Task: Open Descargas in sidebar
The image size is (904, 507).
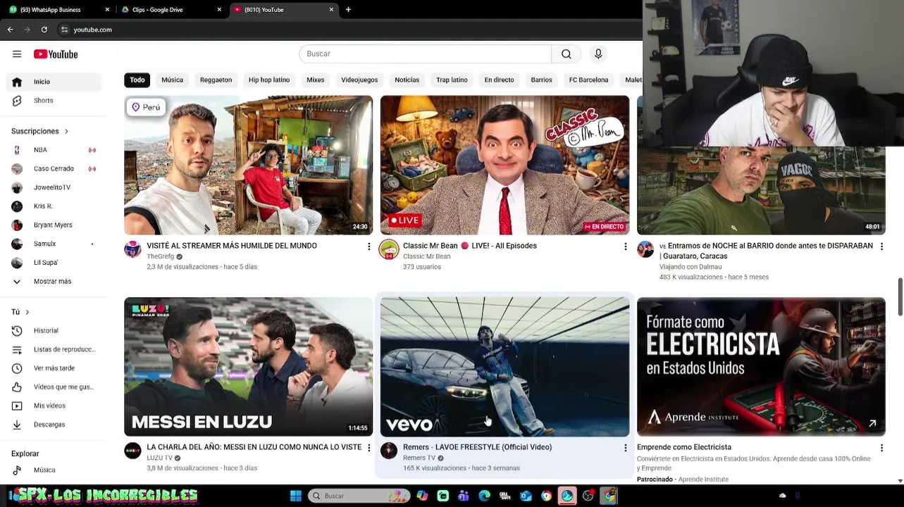Action: tap(54, 425)
